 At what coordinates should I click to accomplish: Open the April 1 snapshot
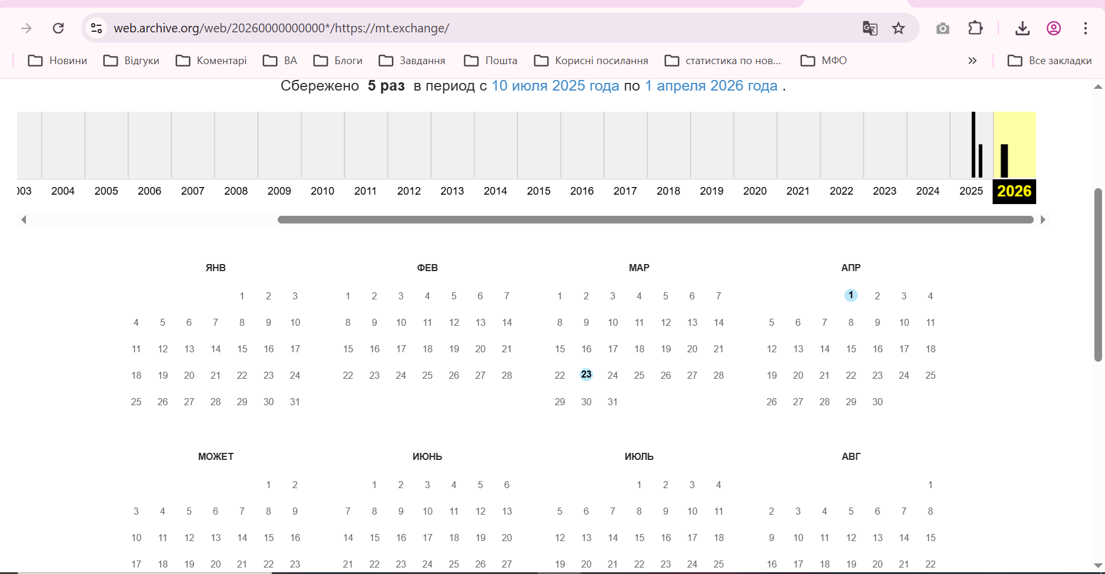(851, 295)
